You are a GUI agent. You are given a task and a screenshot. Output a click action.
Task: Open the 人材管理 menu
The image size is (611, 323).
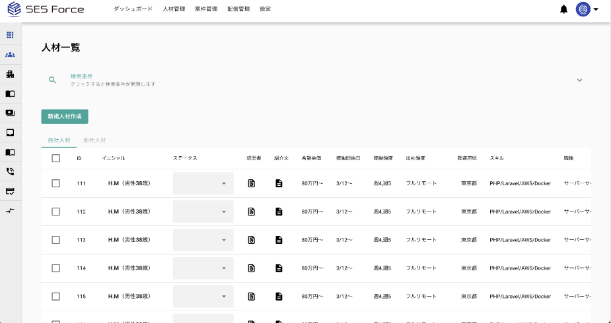[x=174, y=9]
